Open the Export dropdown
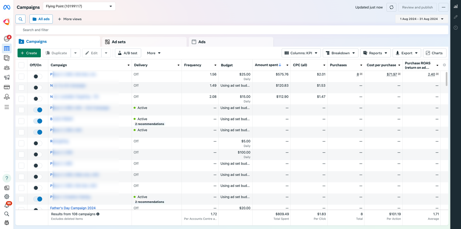Viewport: 461px width, 229px height. coord(407,53)
